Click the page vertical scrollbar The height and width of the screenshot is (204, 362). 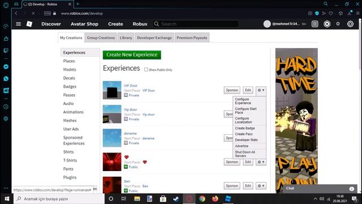[x=360, y=44]
